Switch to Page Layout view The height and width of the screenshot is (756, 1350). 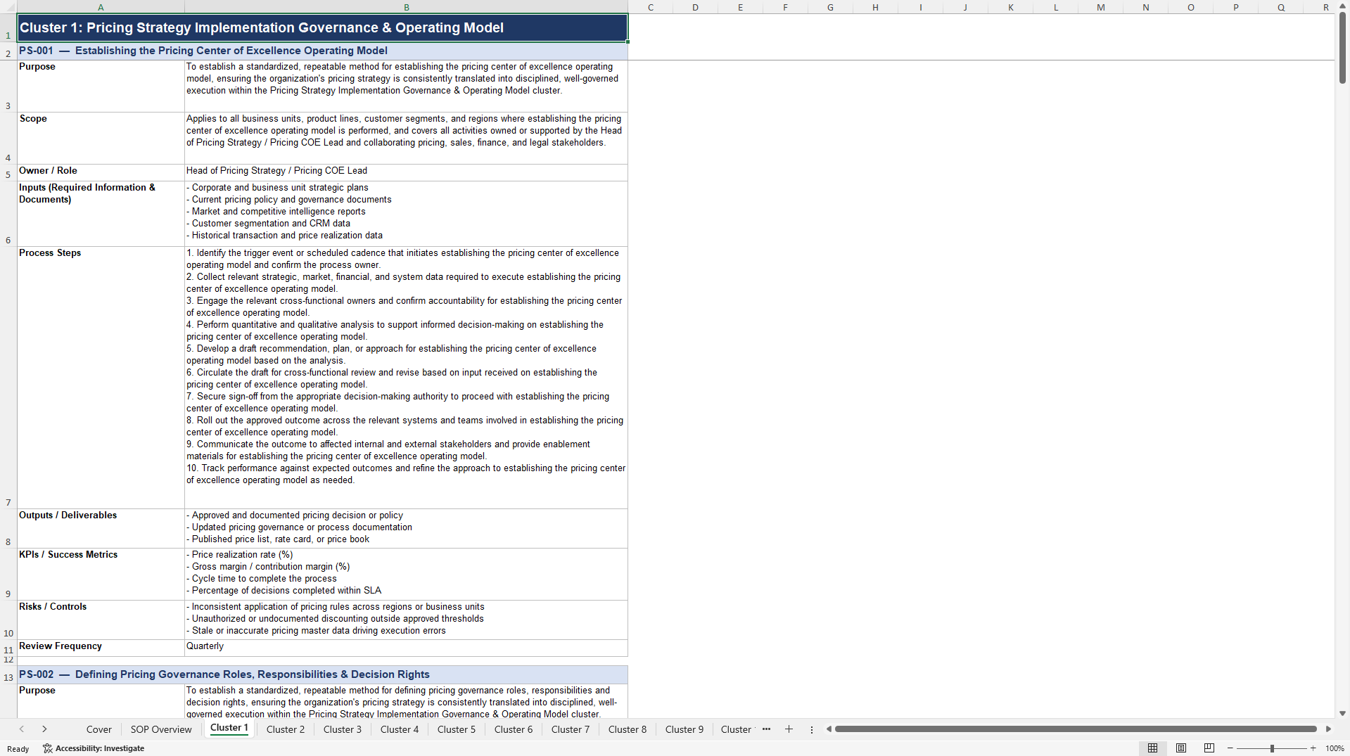tap(1181, 748)
